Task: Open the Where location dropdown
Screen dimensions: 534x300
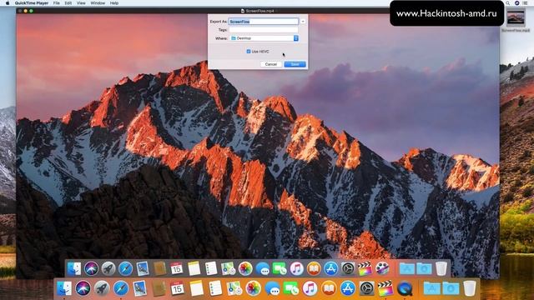Action: click(264, 38)
